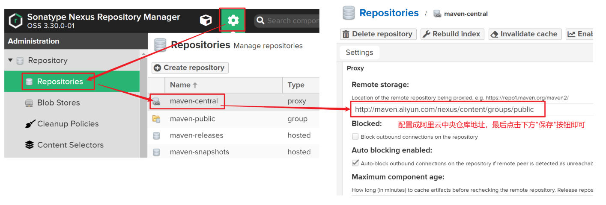The image size is (606, 205).
Task: Click the Sonatype Nexus logo icon
Action: click(16, 20)
